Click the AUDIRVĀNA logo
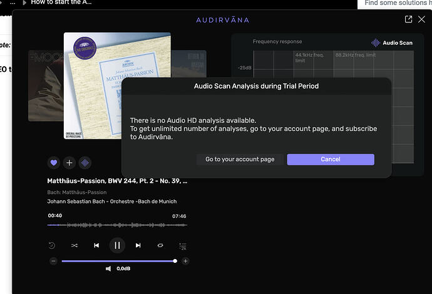Image resolution: width=432 pixels, height=294 pixels. point(223,20)
